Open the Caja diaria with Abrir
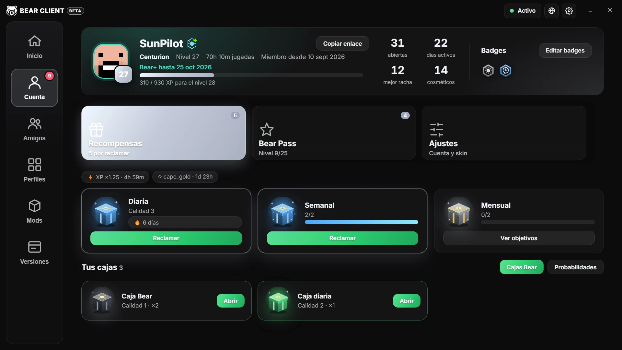Viewport: 622px width, 350px height. [407, 301]
